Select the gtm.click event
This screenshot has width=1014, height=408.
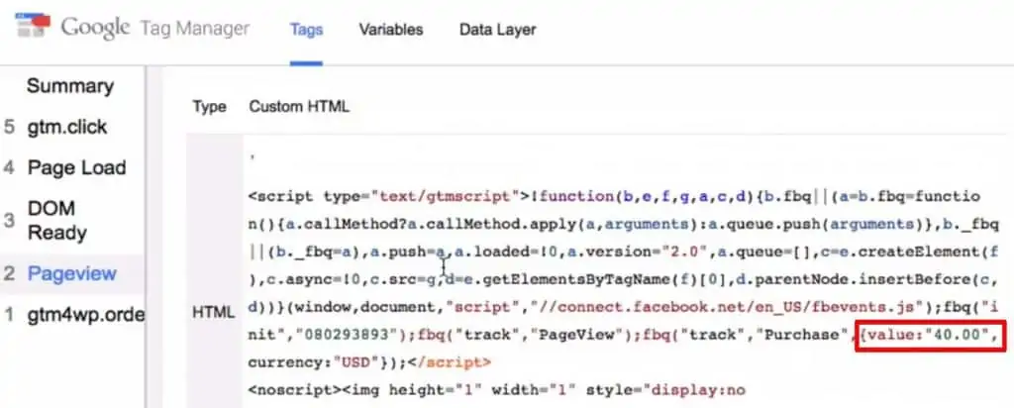[66, 127]
